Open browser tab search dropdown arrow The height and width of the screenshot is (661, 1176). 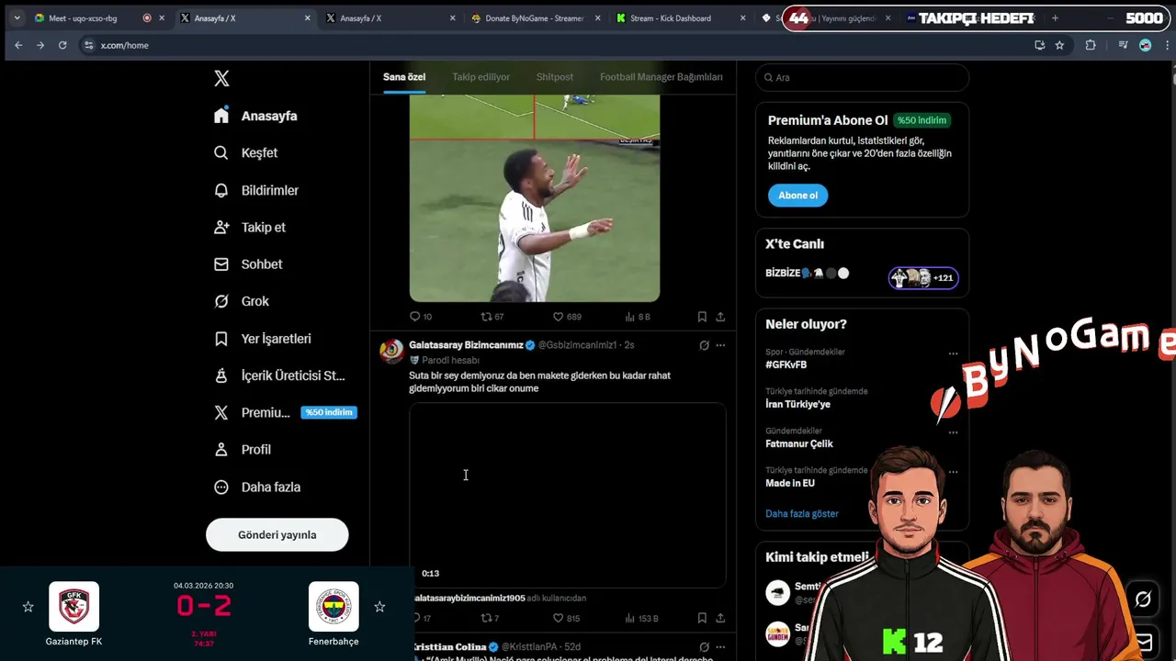point(17,18)
